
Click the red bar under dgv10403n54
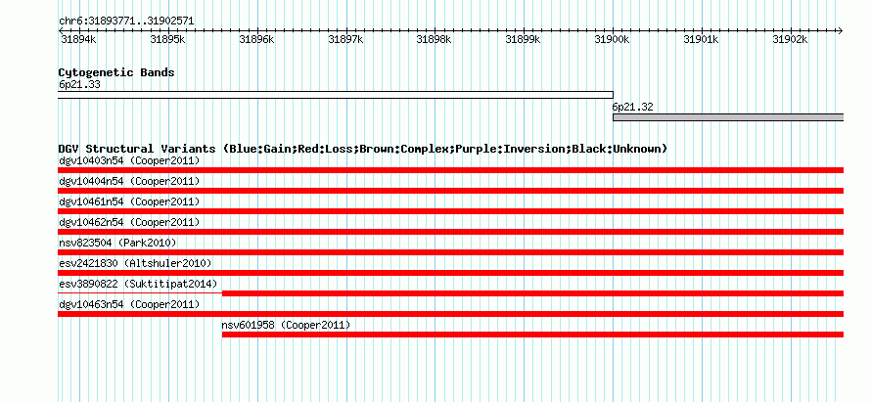coord(450,170)
